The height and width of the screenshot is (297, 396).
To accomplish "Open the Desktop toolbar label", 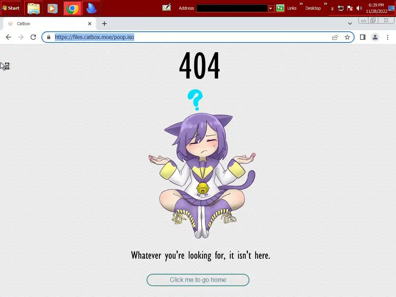I will pyautogui.click(x=313, y=8).
